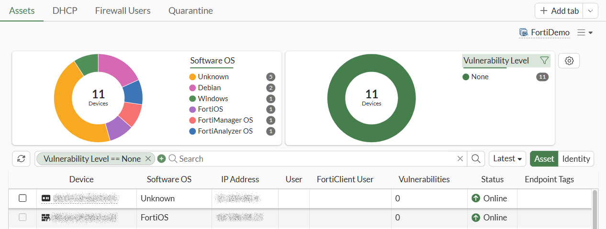The height and width of the screenshot is (229, 606).
Task: Click the FortiOS firewall device icon
Action: [x=46, y=218]
